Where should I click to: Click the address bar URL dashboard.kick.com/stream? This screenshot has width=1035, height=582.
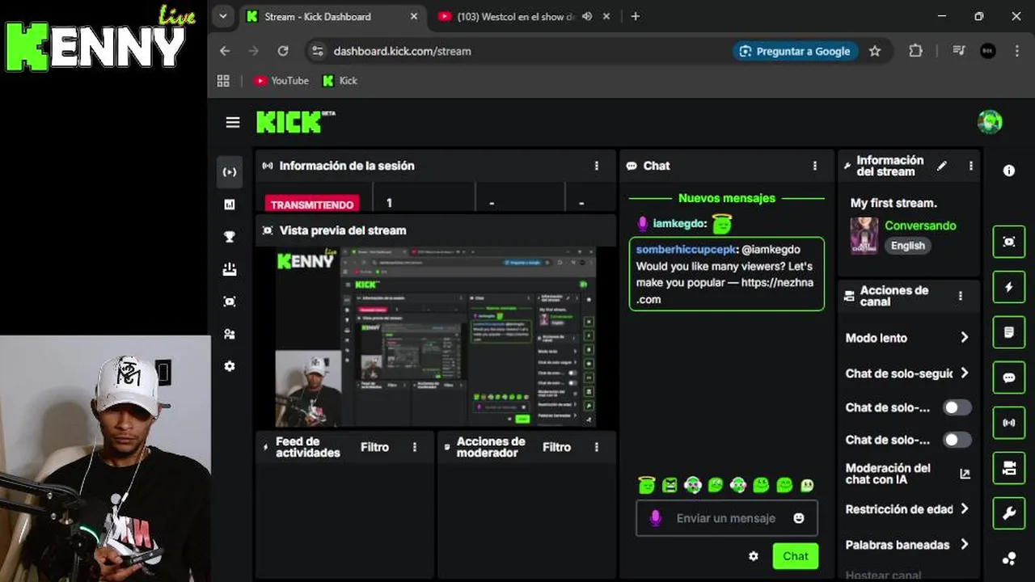point(402,51)
